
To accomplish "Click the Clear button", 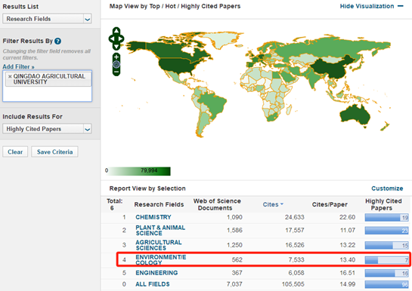I will coord(15,152).
